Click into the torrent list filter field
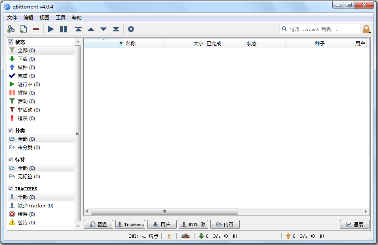This screenshot has height=245, width=378. tap(320, 29)
